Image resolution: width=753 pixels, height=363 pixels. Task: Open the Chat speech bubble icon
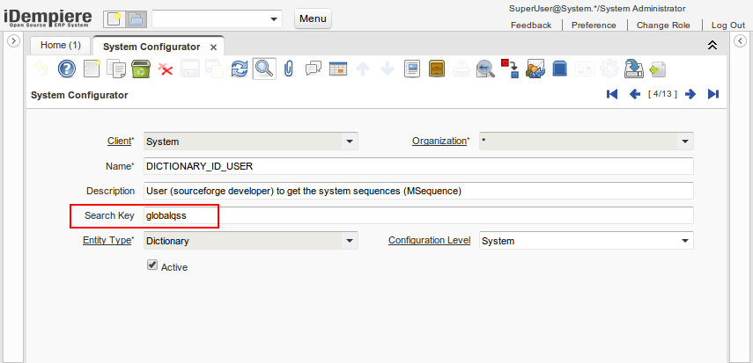(x=313, y=69)
